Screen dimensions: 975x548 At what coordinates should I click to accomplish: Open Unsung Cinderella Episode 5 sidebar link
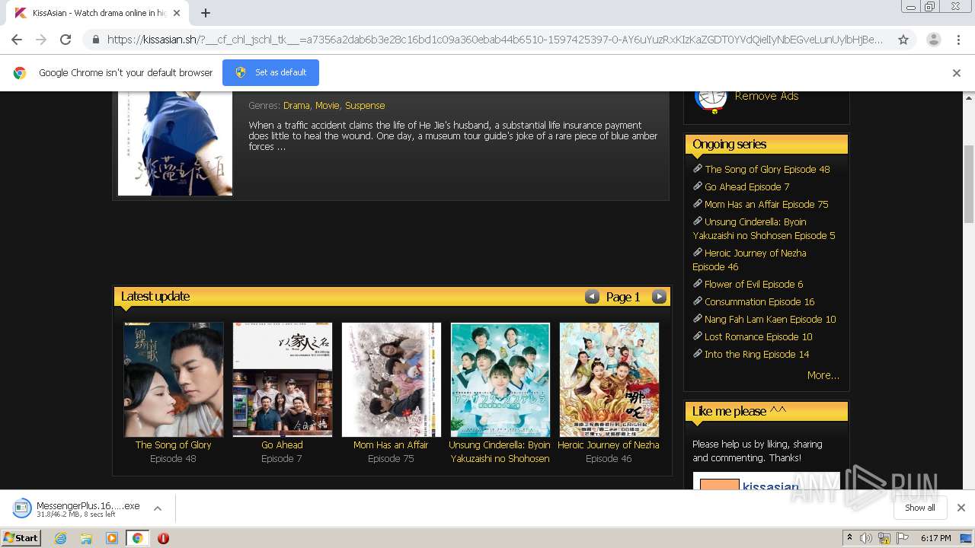coord(764,228)
